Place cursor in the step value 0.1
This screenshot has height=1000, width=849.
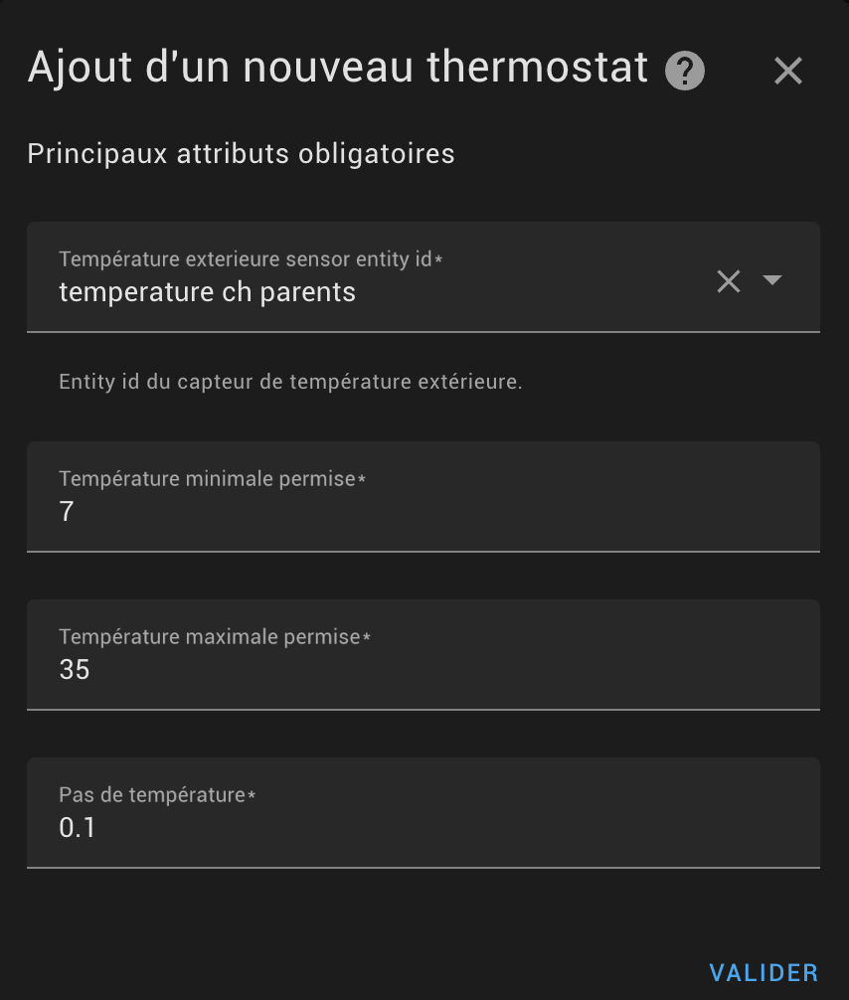(x=78, y=828)
